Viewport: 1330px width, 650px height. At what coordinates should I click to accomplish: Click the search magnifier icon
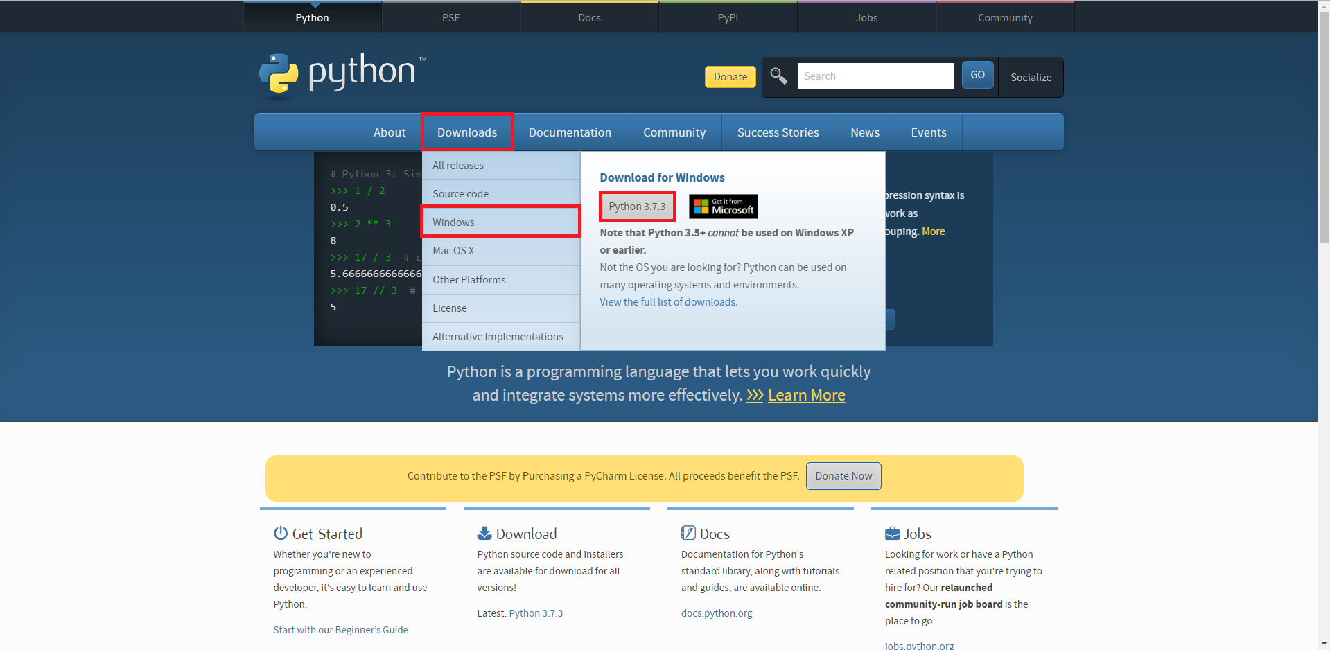tap(778, 76)
